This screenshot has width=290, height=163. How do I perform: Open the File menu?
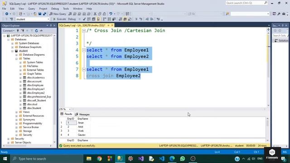tap(4, 9)
